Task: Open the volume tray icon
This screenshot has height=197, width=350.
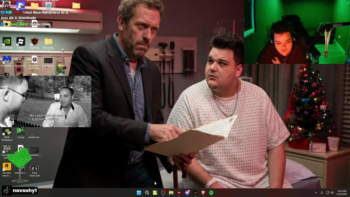Action: click(332, 193)
